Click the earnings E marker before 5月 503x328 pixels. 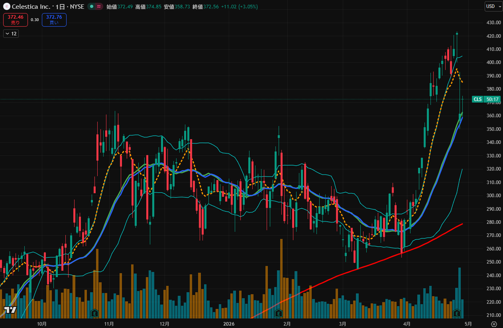coord(457,313)
